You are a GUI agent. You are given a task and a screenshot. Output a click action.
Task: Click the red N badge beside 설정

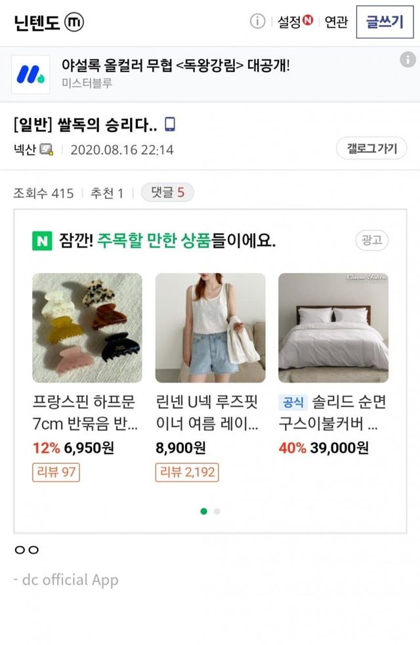click(308, 21)
